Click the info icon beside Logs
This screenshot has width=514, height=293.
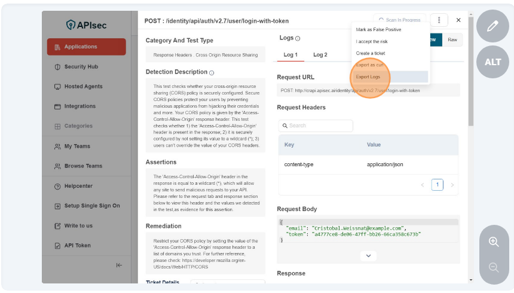[x=298, y=39]
